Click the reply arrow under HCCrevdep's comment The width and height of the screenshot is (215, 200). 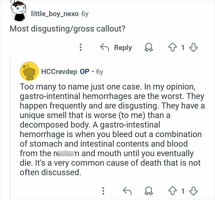(x=127, y=191)
